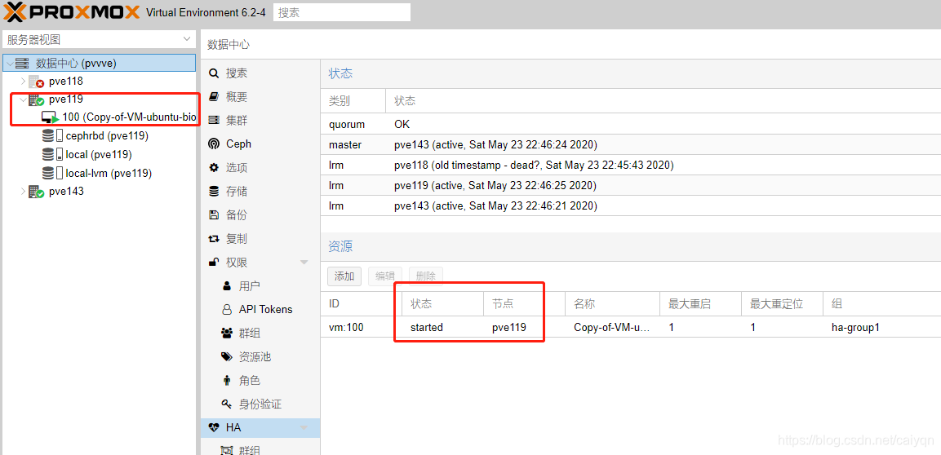Image resolution: width=941 pixels, height=455 pixels.
Task: Click the 最大重启 column header
Action: pyautogui.click(x=700, y=304)
